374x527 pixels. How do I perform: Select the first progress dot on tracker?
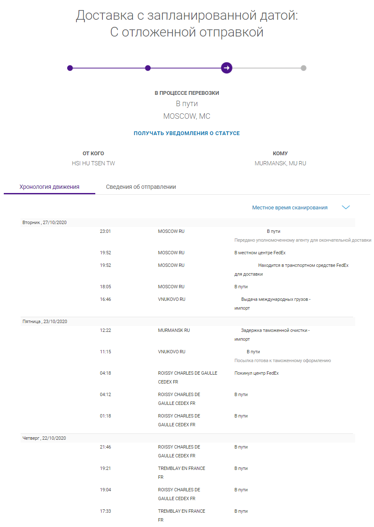(x=71, y=68)
